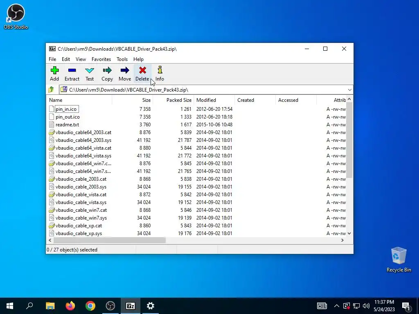419x314 pixels.
Task: Run Test from the toolbar
Action: pos(90,74)
